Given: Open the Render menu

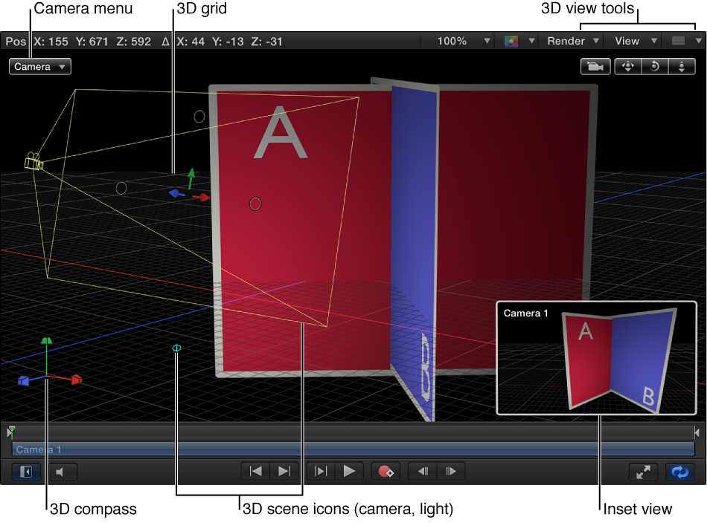Looking at the screenshot, I should 570,41.
